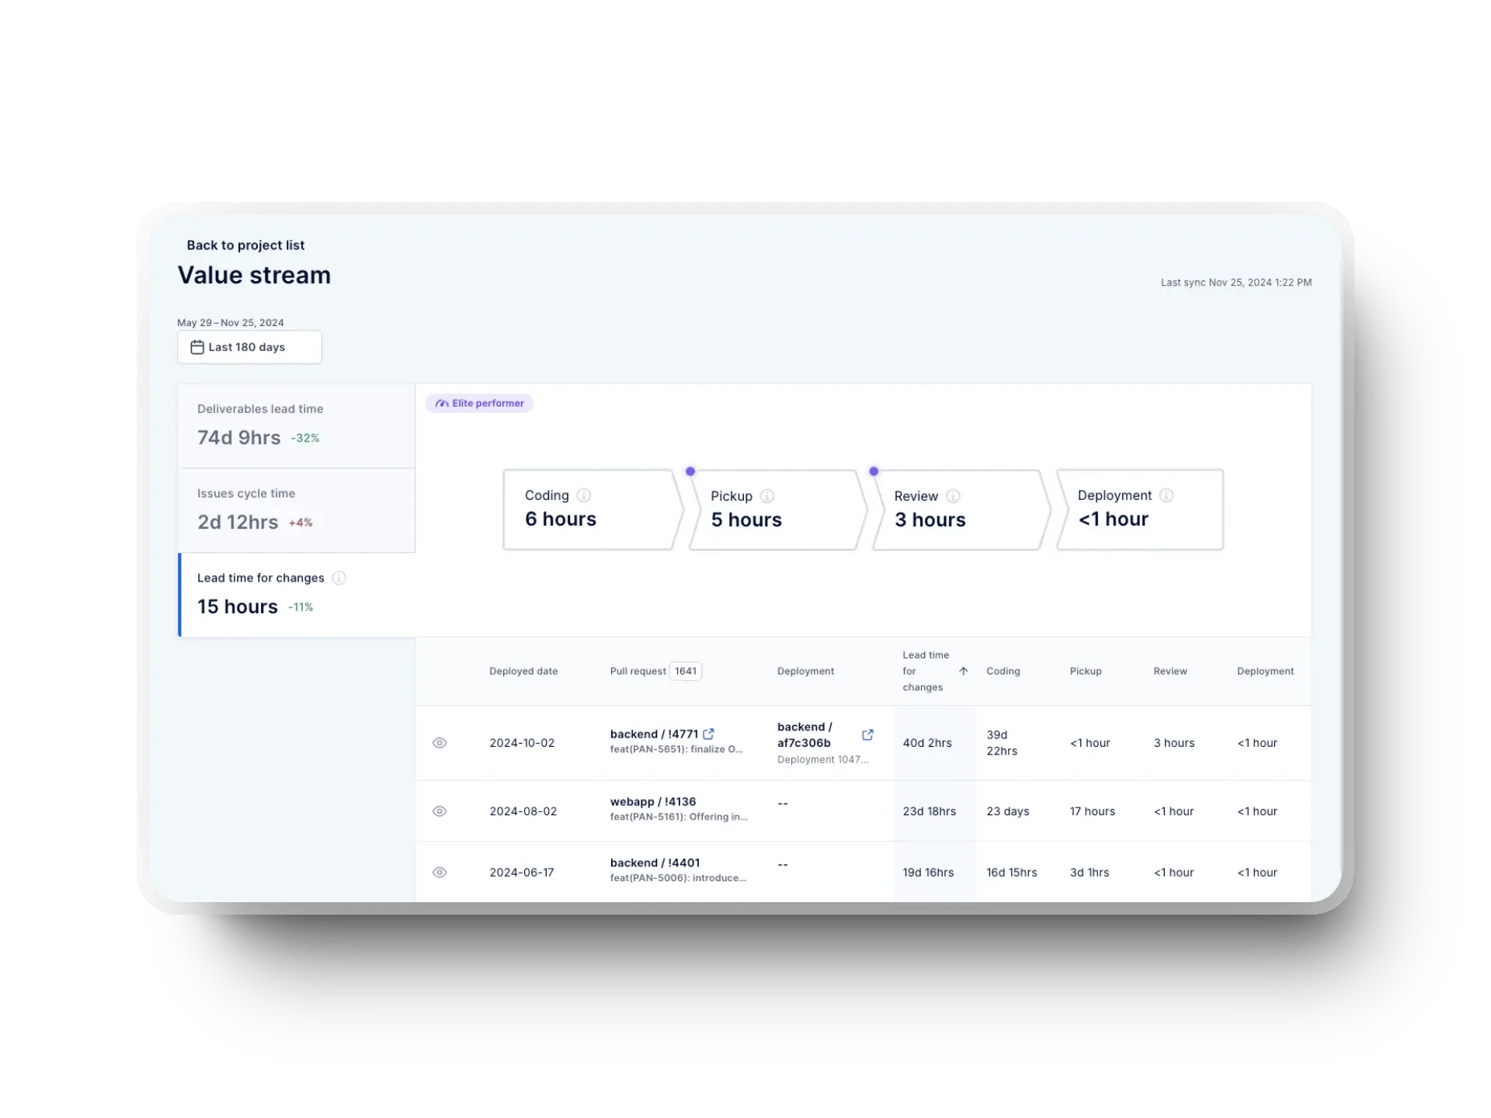Toggle sort order on Lead time for changes column

point(962,671)
